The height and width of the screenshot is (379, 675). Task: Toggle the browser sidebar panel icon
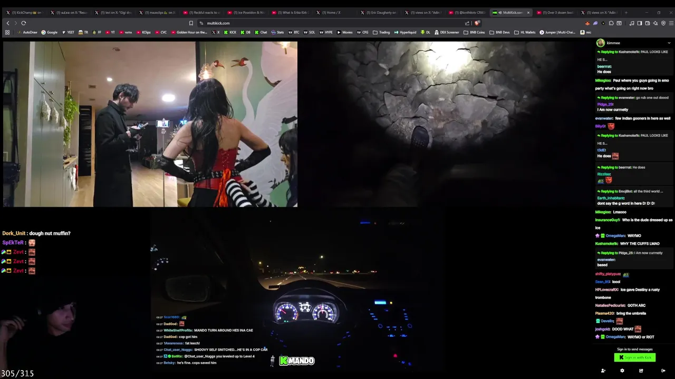click(639, 23)
